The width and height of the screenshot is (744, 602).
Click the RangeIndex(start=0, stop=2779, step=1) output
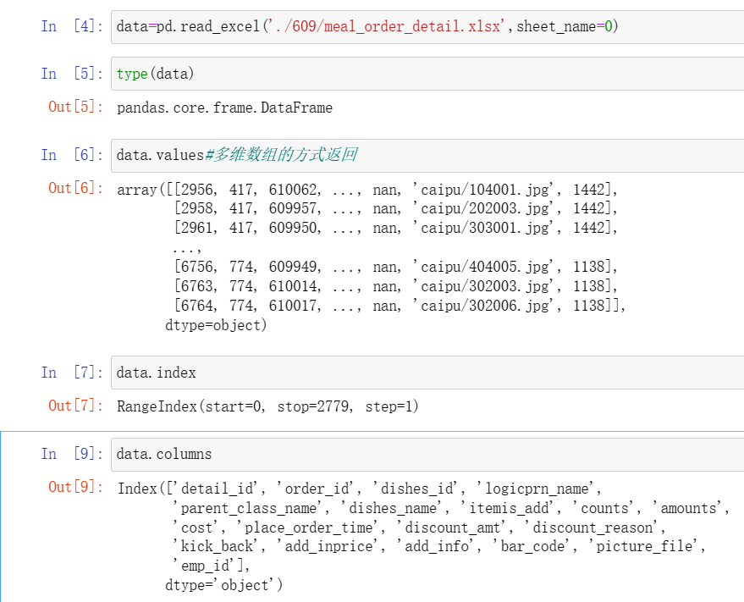click(267, 406)
